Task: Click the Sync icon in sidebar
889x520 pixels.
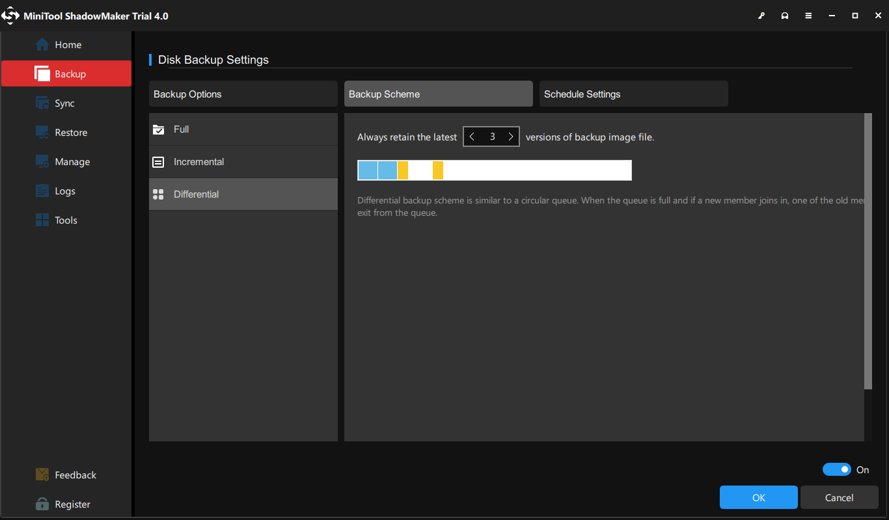Action: (42, 103)
